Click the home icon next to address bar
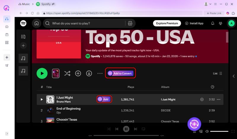The height and width of the screenshot is (139, 237). click(x=38, y=13)
